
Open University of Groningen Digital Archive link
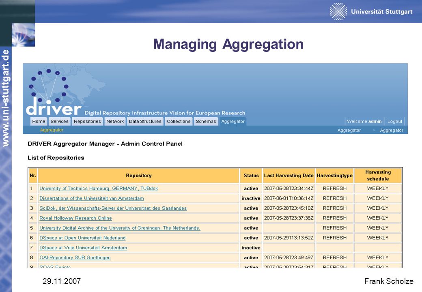(x=120, y=228)
